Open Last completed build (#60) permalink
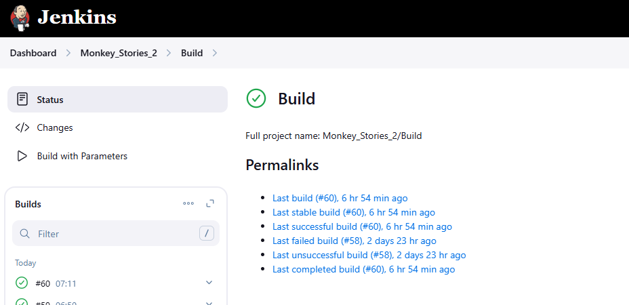Viewport: 629px width, 305px height. click(x=363, y=269)
